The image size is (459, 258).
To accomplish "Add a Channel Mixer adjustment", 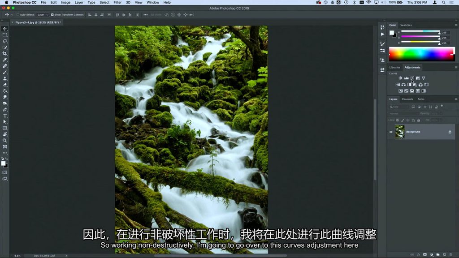I will (x=420, y=85).
